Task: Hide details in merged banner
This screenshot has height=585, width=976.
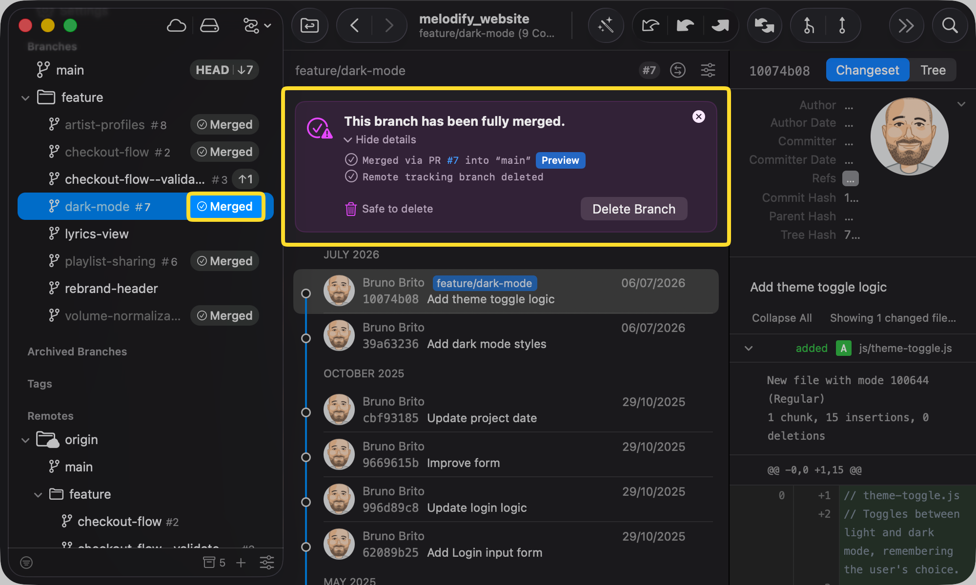Action: (380, 139)
